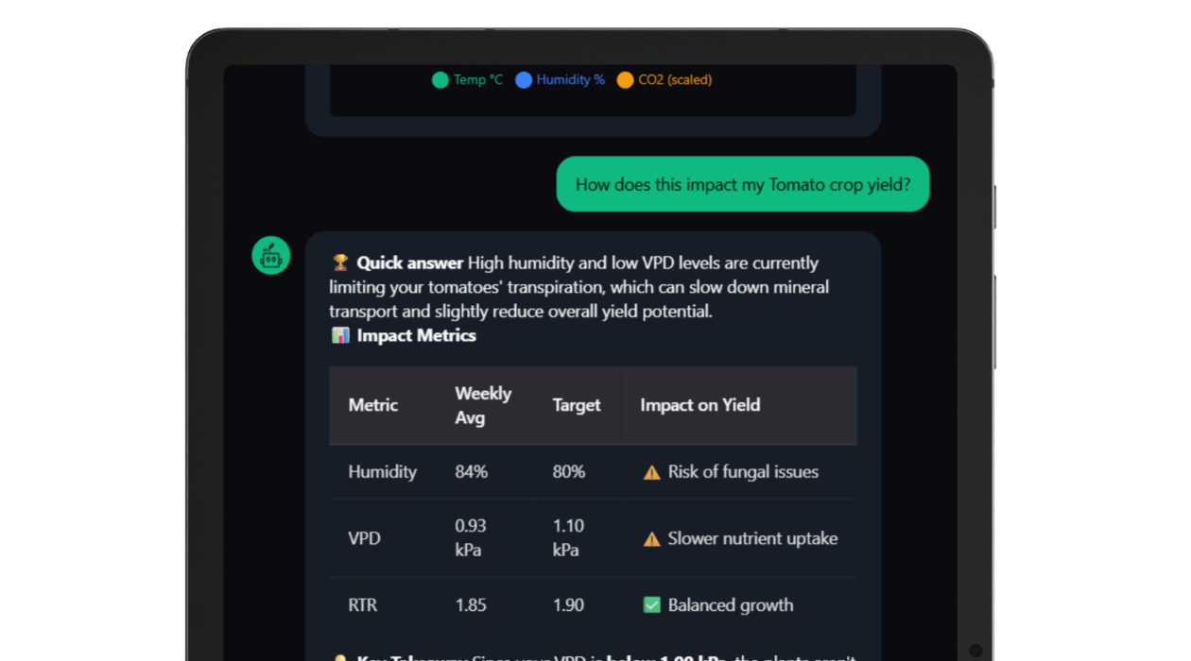
Task: Select the Tomato crop yield question bubble
Action: point(743,184)
